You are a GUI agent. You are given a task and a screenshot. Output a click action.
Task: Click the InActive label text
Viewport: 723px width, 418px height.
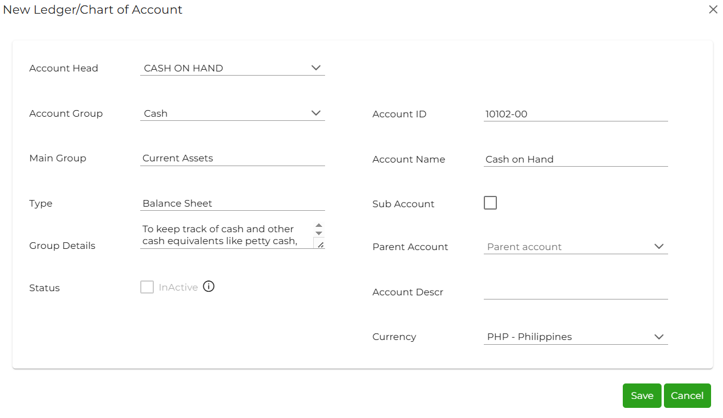178,288
